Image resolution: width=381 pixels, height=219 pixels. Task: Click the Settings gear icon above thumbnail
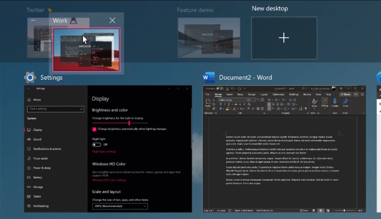[30, 77]
